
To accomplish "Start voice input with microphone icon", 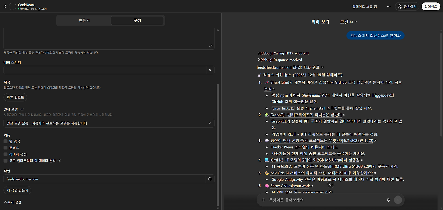I will point(388,200).
